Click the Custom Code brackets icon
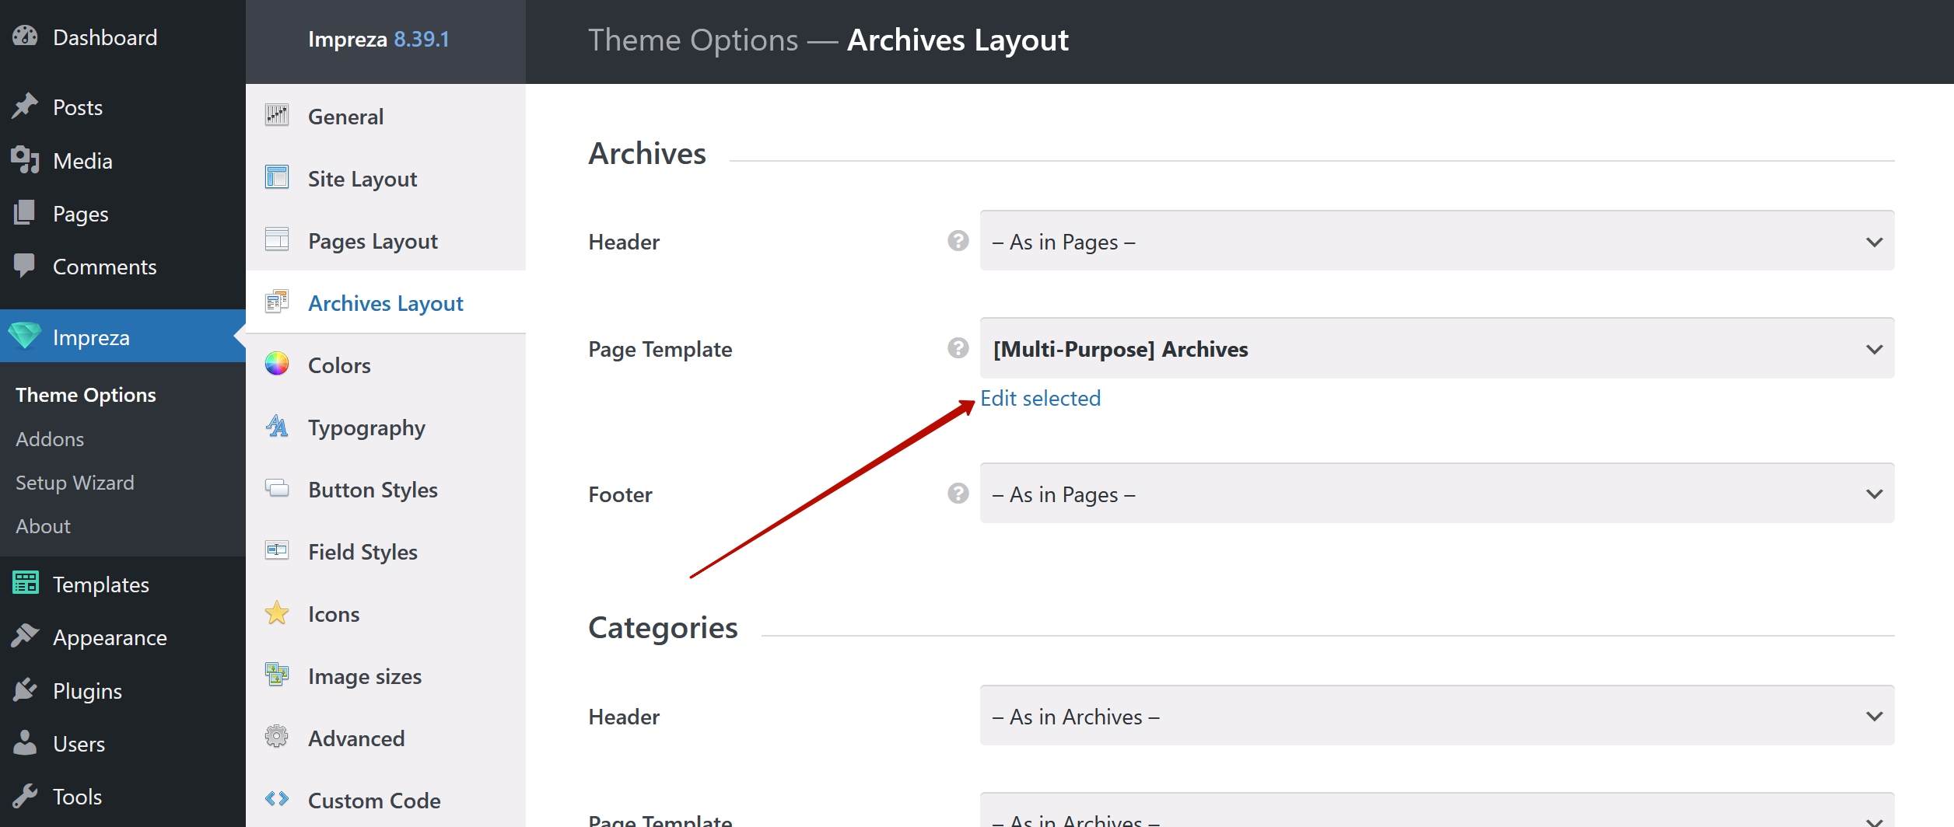The height and width of the screenshot is (827, 1954). pos(277,799)
